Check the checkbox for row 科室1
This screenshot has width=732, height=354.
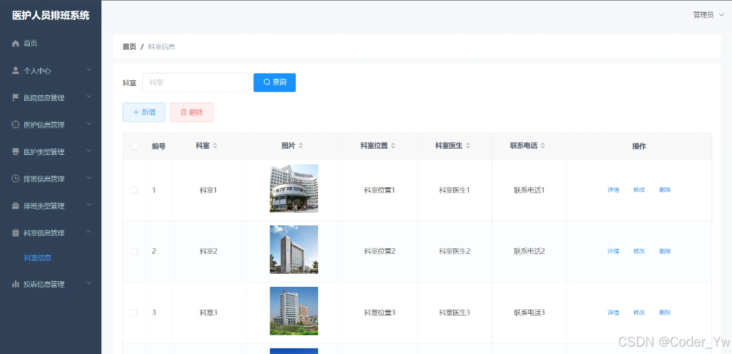pos(134,190)
